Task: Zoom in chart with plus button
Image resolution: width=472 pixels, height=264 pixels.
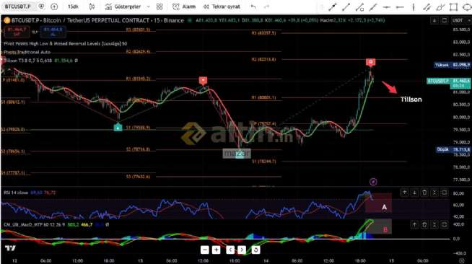Action: 216,250
